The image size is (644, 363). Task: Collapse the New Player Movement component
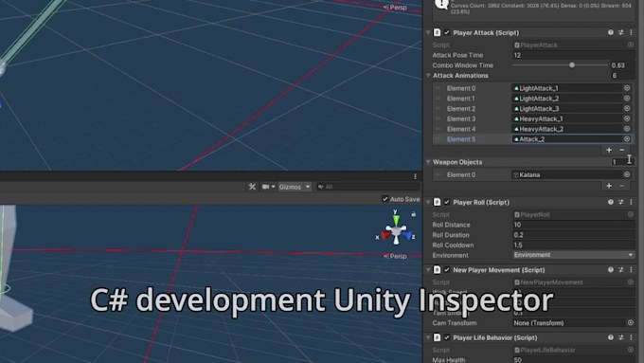coord(428,270)
